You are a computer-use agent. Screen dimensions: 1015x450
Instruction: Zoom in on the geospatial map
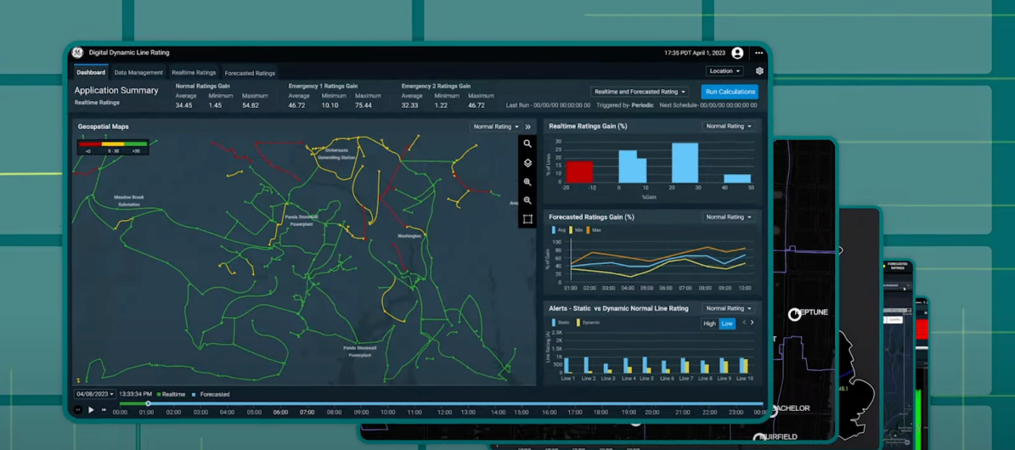pos(527,182)
